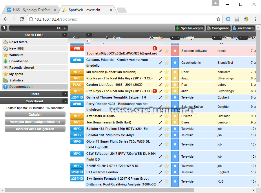Click the snelrennen user button
The width and height of the screenshot is (261, 193).
pyautogui.click(x=243, y=28)
